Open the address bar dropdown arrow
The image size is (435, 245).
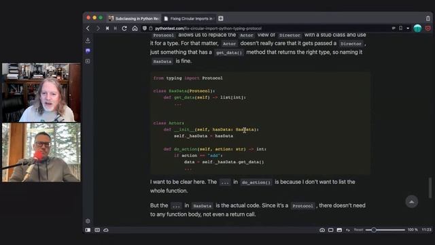[x=408, y=29]
